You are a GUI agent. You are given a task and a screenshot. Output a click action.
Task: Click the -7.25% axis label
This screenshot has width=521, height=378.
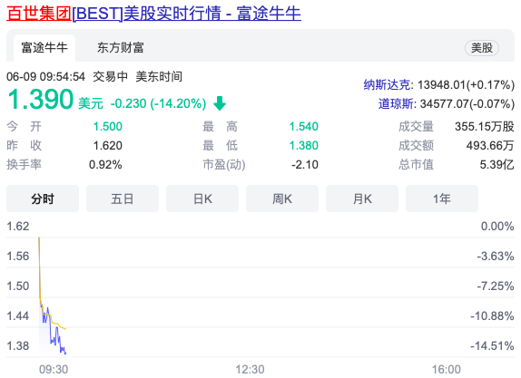click(496, 286)
